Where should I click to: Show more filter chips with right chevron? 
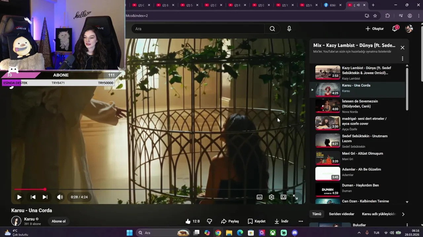click(x=403, y=214)
